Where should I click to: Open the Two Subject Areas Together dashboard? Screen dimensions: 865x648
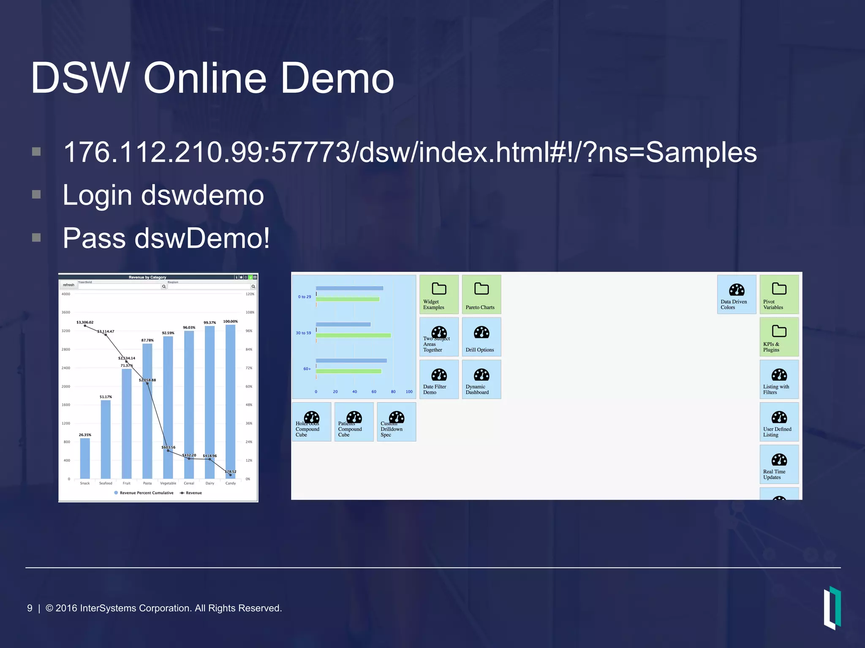pyautogui.click(x=439, y=337)
